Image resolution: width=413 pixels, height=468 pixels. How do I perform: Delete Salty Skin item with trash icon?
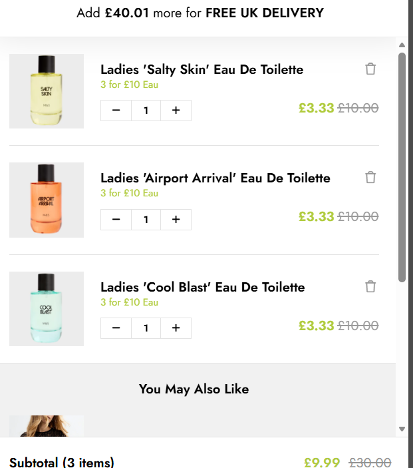370,69
